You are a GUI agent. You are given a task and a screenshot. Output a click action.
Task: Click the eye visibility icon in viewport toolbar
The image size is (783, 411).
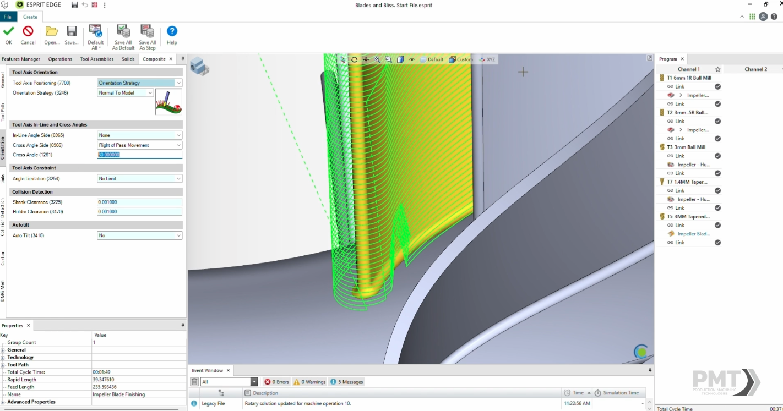pyautogui.click(x=412, y=59)
